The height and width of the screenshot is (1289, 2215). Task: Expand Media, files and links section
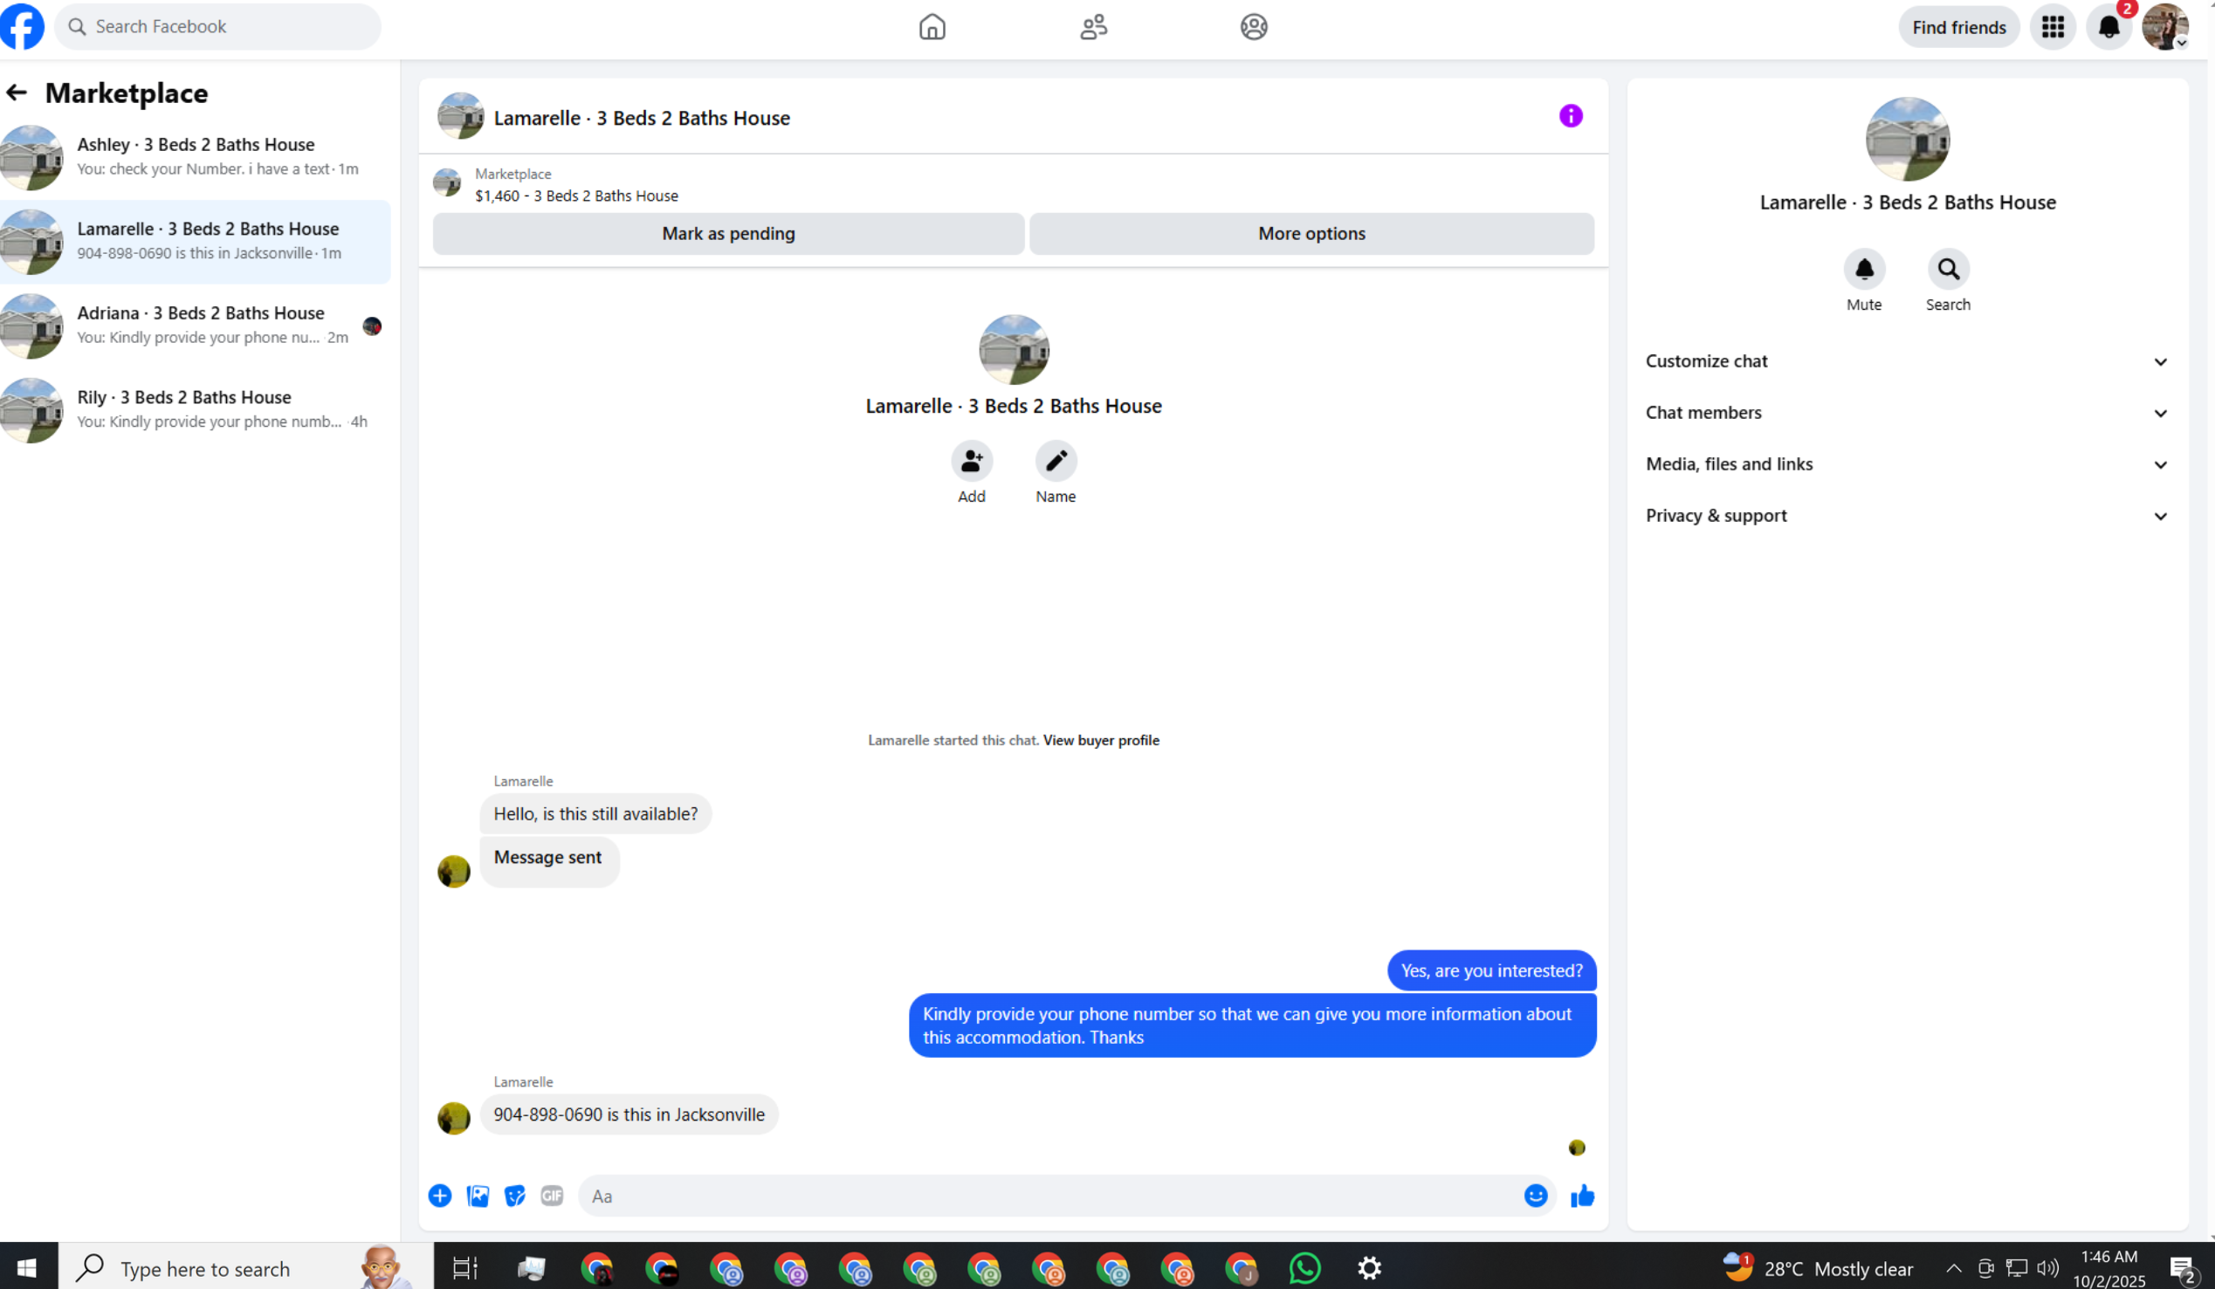click(x=1906, y=464)
